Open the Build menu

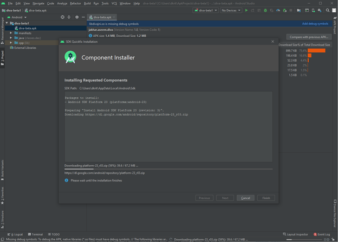pyautogui.click(x=87, y=3)
